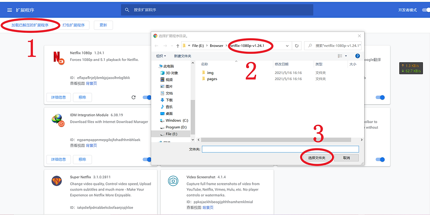Open 背景页 link of Netflix 1080p

click(x=91, y=84)
